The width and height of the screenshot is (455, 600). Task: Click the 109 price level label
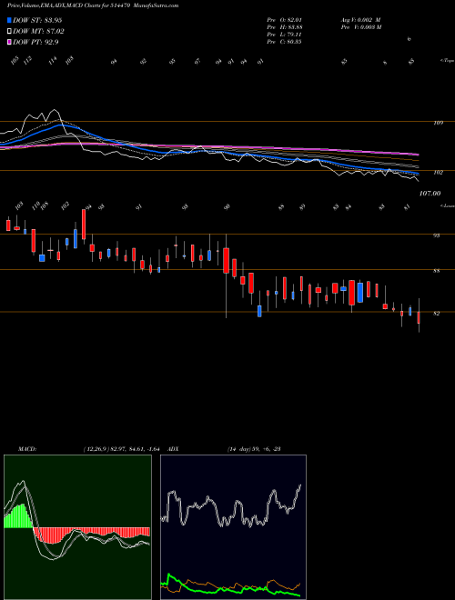coord(439,123)
